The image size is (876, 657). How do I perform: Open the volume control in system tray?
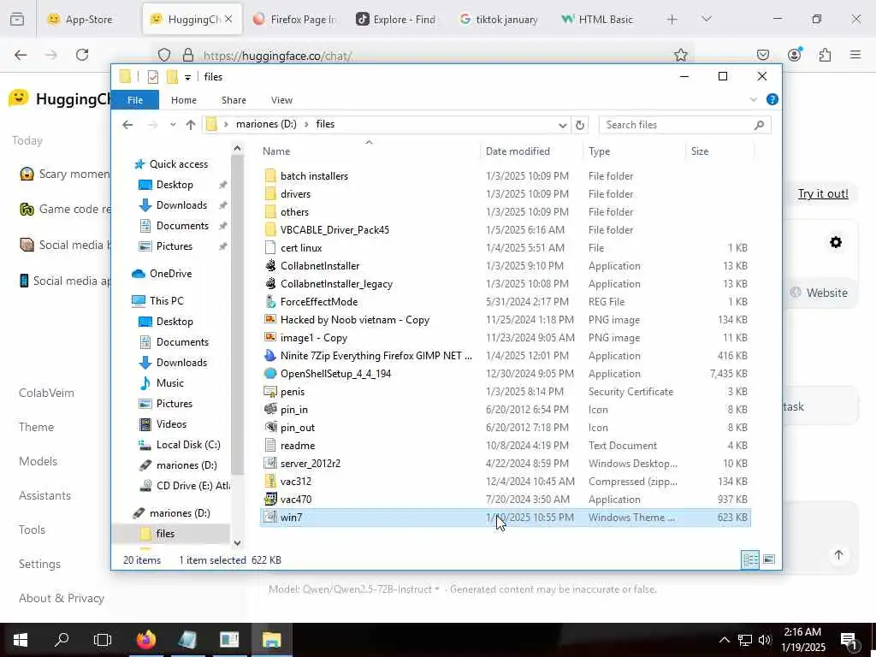(x=764, y=640)
